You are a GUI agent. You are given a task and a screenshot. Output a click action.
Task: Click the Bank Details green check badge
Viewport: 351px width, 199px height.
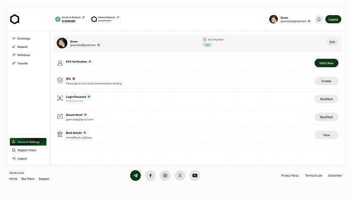point(85,132)
